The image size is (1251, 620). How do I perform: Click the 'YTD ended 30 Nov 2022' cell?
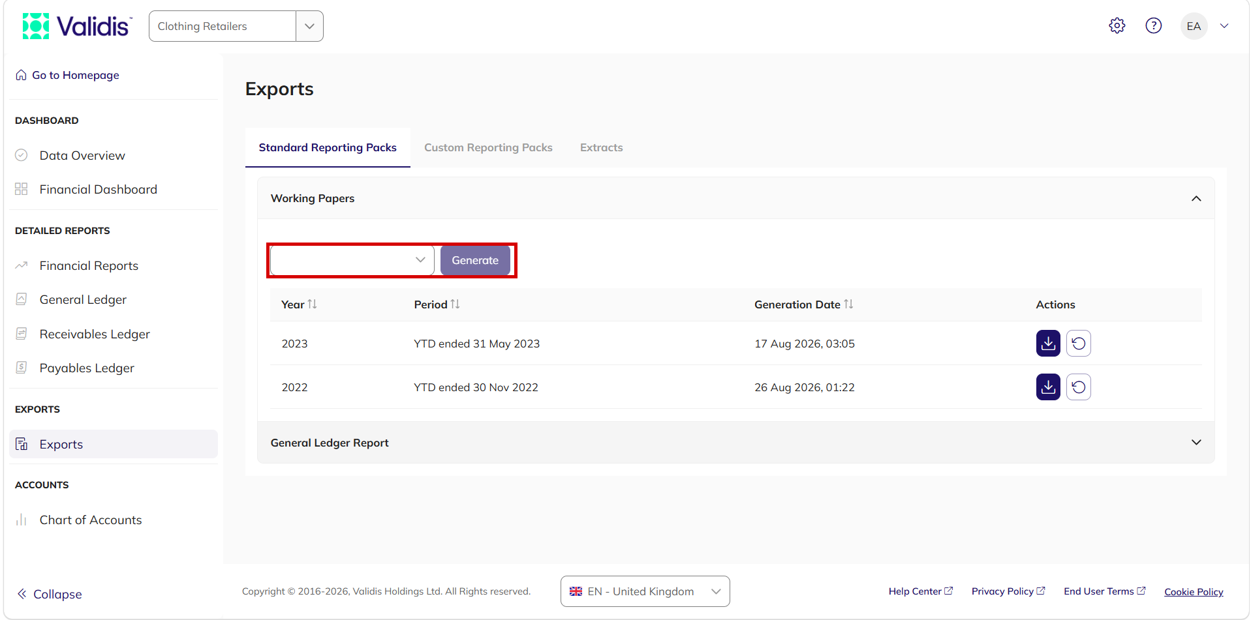476,387
